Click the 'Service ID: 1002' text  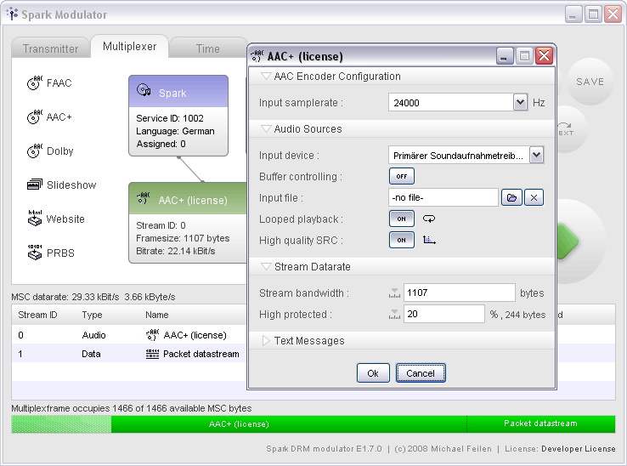tap(170, 118)
